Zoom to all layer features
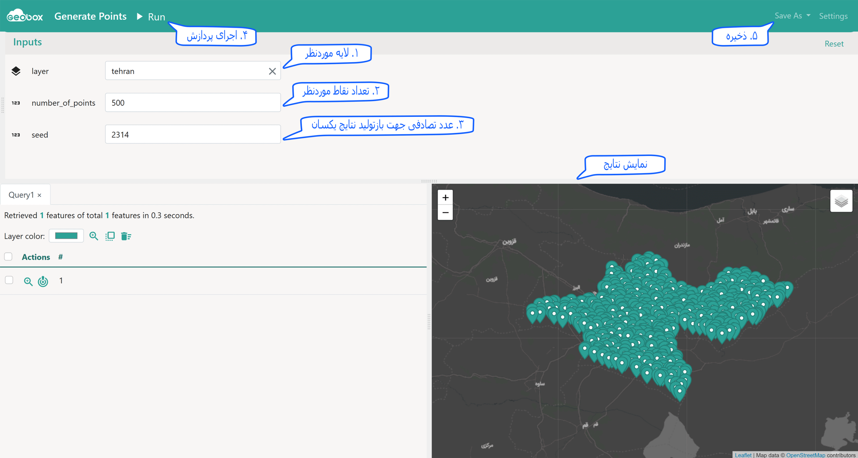Viewport: 858px width, 458px height. (x=94, y=236)
